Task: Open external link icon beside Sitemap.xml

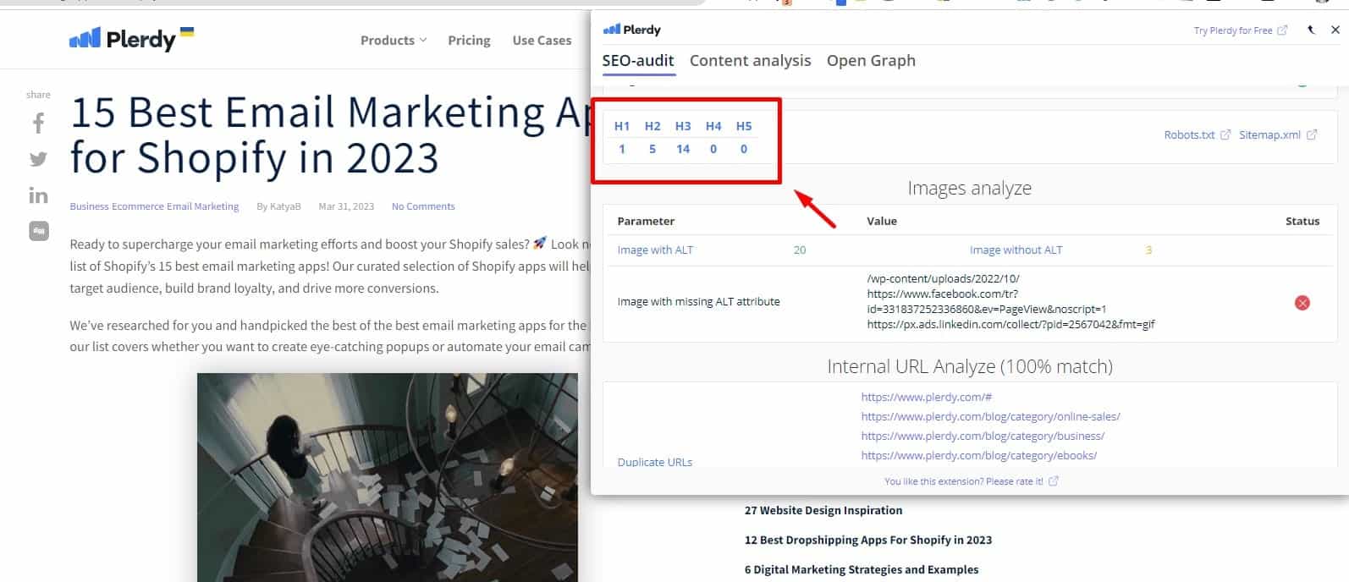Action: (x=1312, y=135)
